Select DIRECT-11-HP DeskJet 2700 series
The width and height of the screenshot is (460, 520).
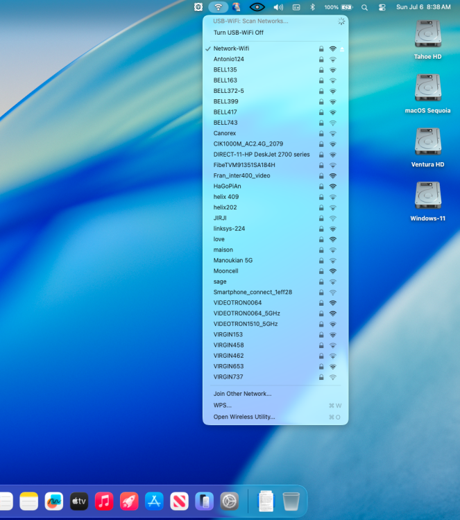pyautogui.click(x=275, y=155)
